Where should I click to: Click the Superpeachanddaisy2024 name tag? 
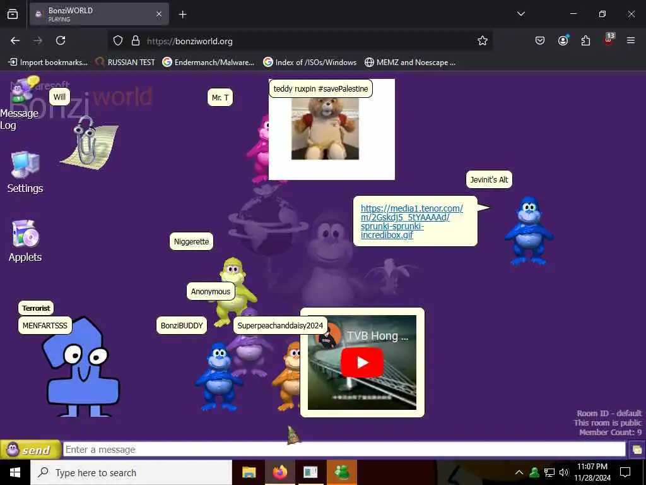click(x=280, y=325)
